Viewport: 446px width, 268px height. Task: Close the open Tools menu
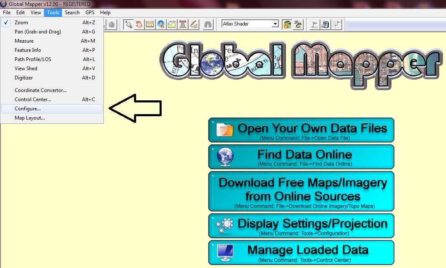pos(53,13)
